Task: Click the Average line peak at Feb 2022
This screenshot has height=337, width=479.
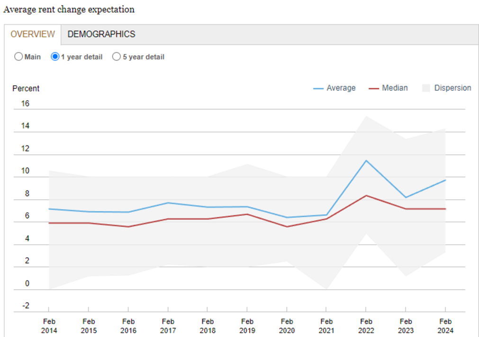Action: tap(366, 160)
